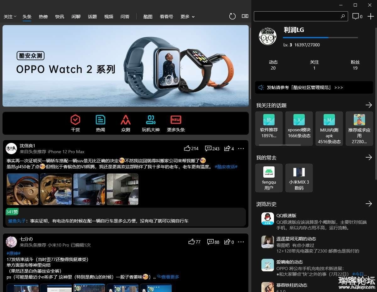Click the 341赞 badge
The height and width of the screenshot is (292, 377).
12,212
